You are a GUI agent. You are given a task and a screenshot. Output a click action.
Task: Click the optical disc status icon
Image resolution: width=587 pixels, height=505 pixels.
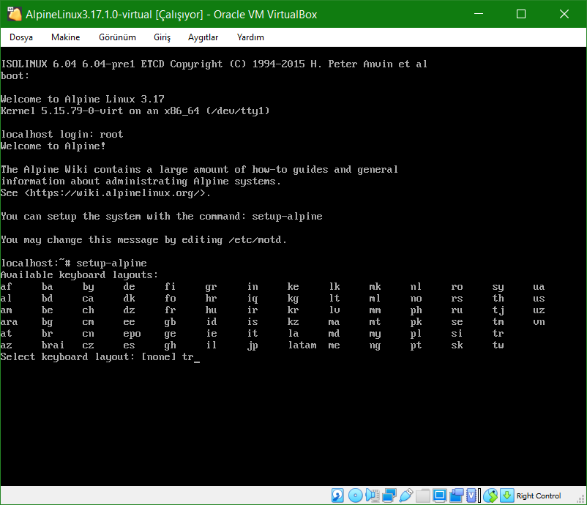coord(355,495)
